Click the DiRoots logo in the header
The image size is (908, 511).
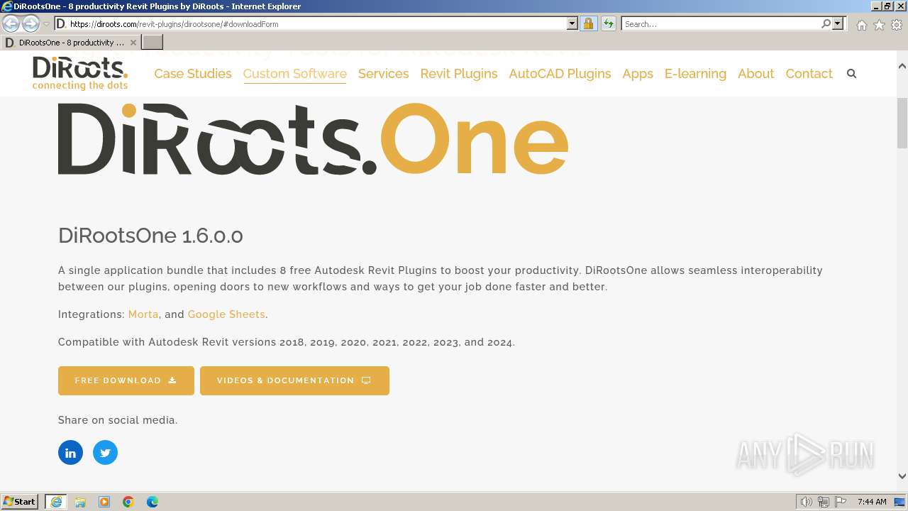click(80, 73)
